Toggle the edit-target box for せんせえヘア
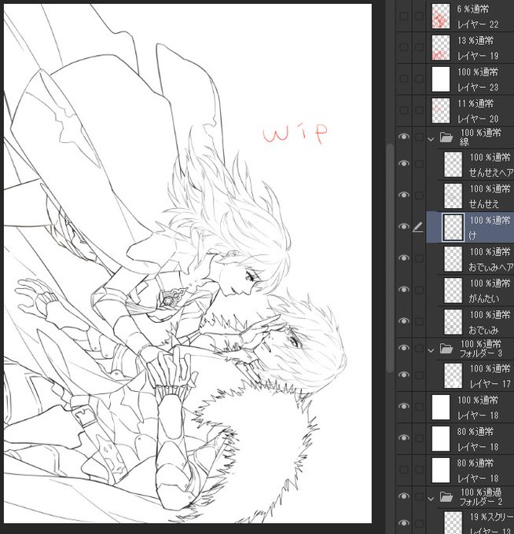The image size is (514, 534). 419,164
